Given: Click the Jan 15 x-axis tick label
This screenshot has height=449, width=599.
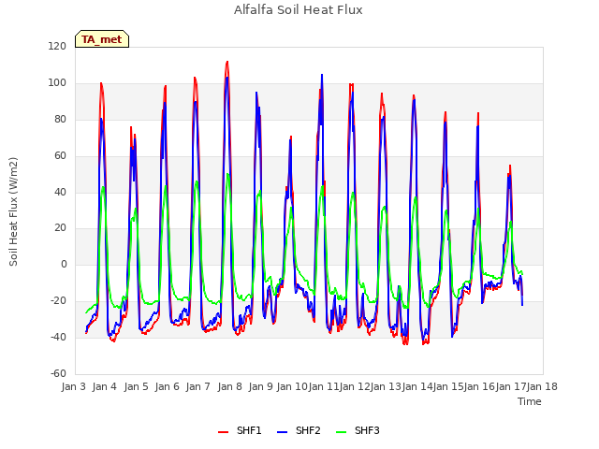Looking at the screenshot, I should 448,386.
